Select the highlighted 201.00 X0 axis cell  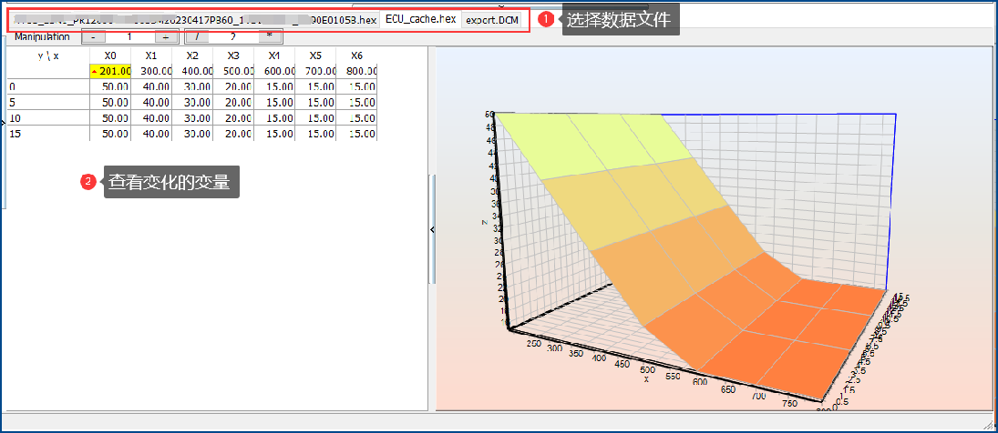(x=110, y=71)
